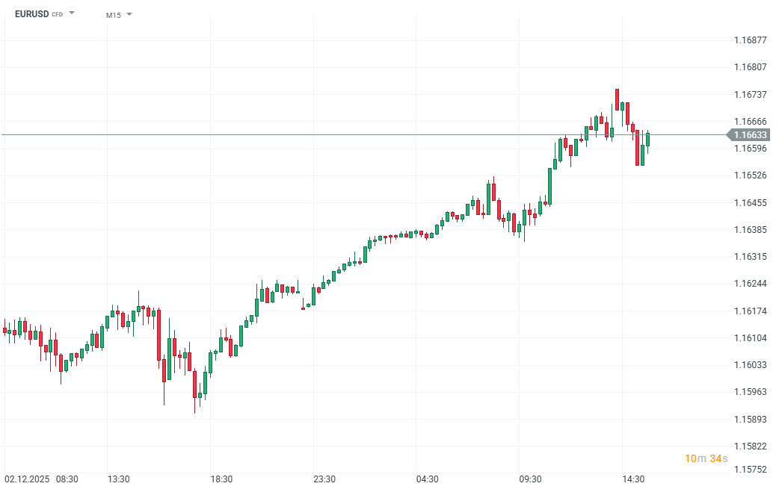Viewport: 779px width, 492px height.
Task: Click the 13:30 time axis label
Action: tap(119, 479)
